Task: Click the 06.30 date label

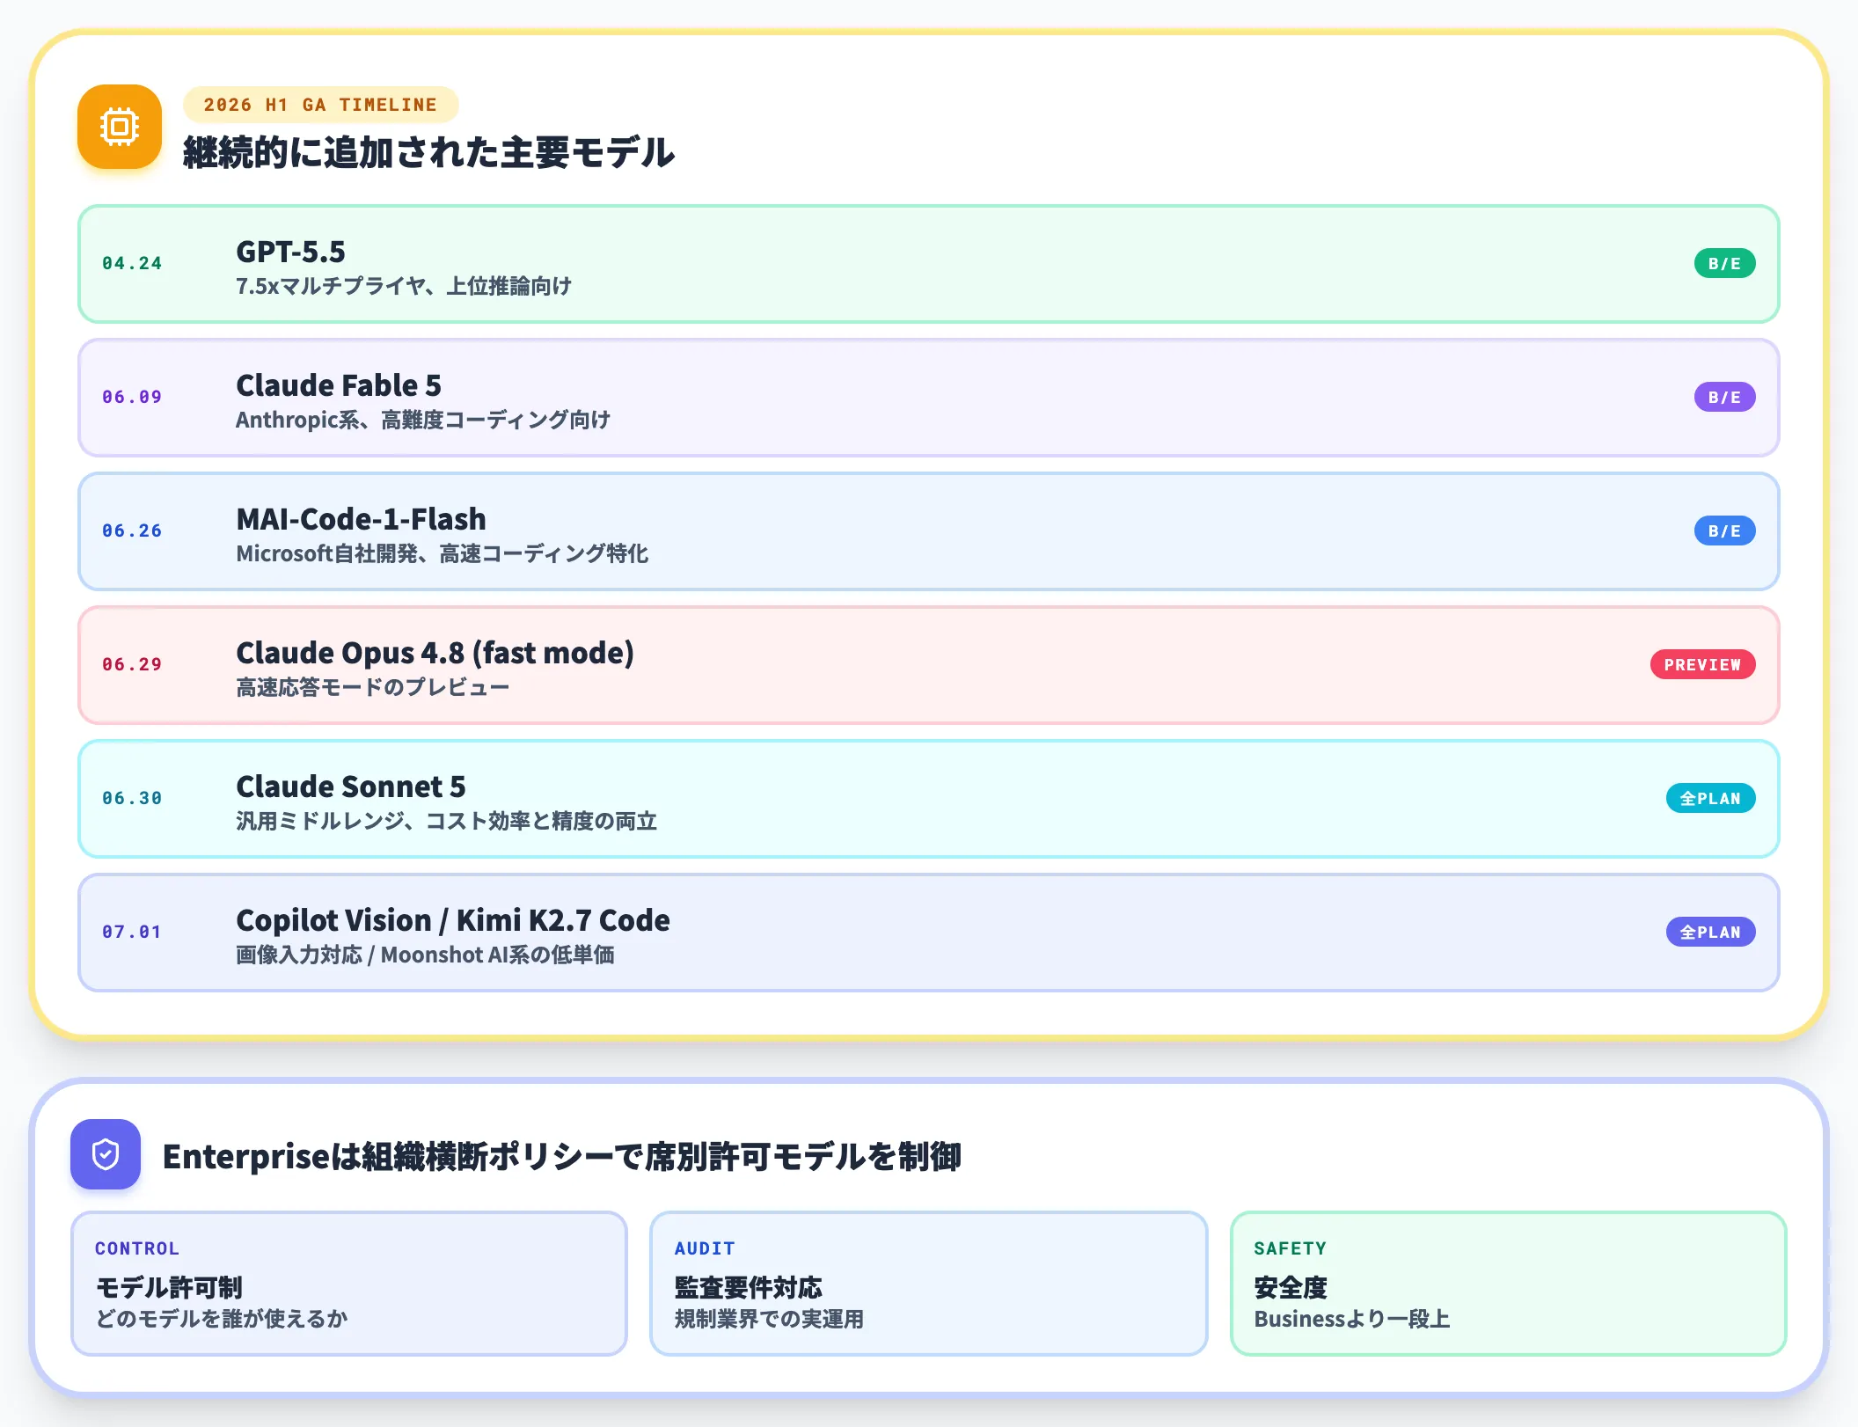Action: pyautogui.click(x=132, y=798)
